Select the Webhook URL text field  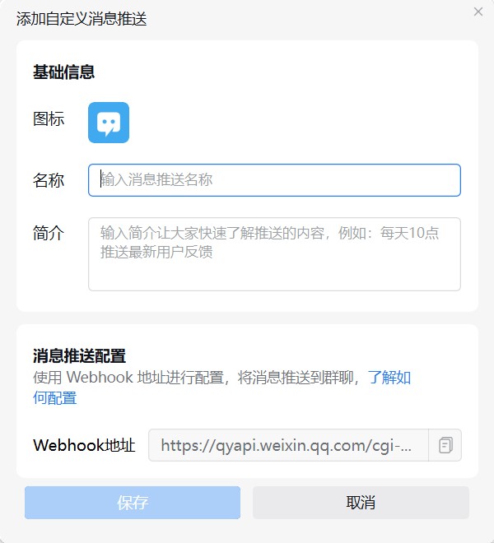pyautogui.click(x=288, y=445)
